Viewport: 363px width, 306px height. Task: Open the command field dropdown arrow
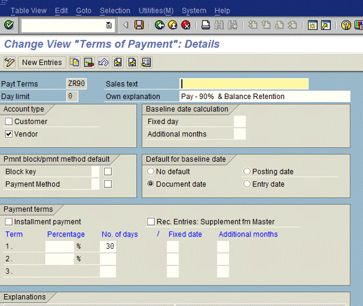click(x=109, y=25)
